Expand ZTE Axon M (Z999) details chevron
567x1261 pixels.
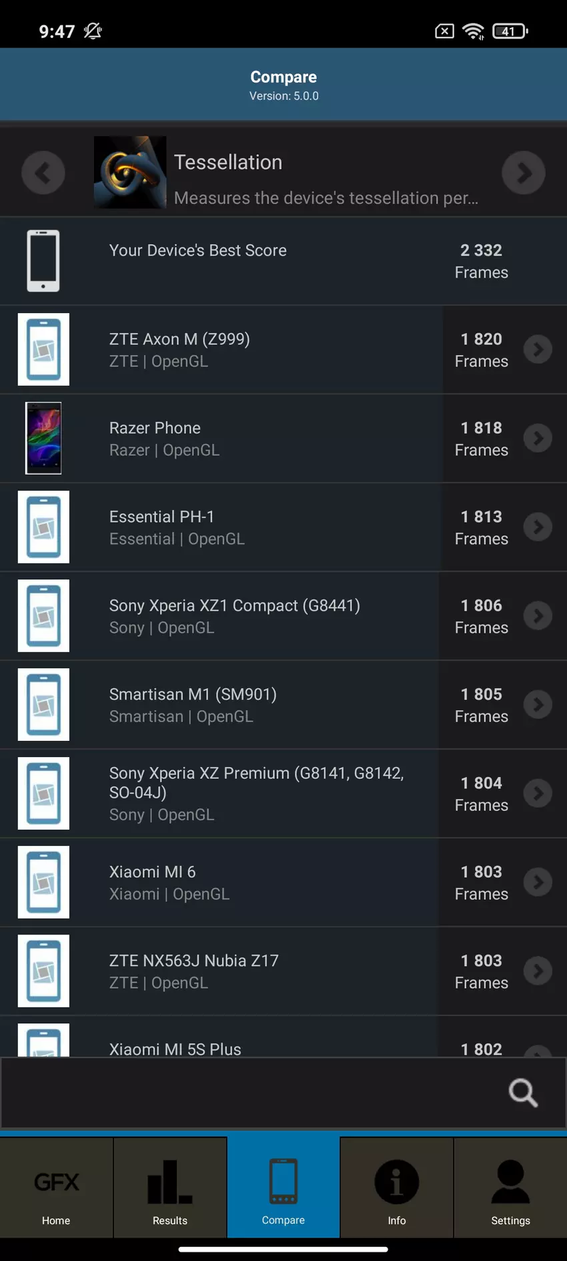[x=538, y=349]
